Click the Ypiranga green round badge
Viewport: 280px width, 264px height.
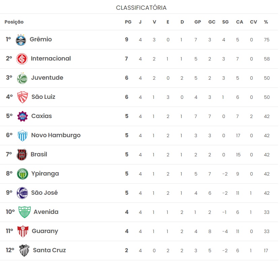23,174
